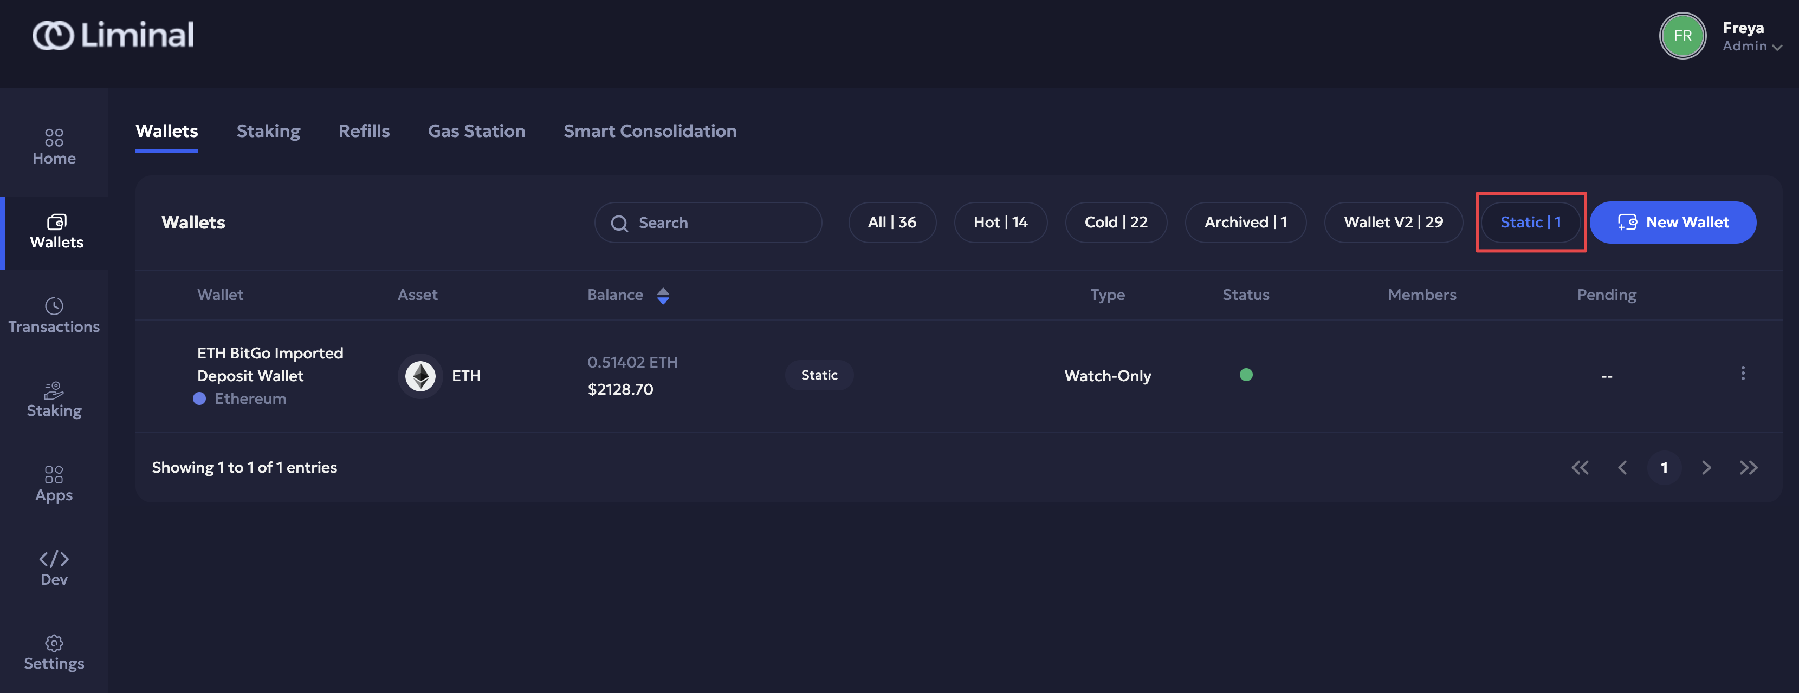The image size is (1799, 693).
Task: Open Home from the sidebar
Action: [x=54, y=147]
